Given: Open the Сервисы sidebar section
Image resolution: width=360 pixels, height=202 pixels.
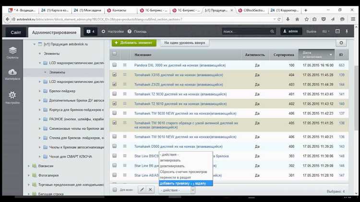Looking at the screenshot, I should click(x=12, y=53).
